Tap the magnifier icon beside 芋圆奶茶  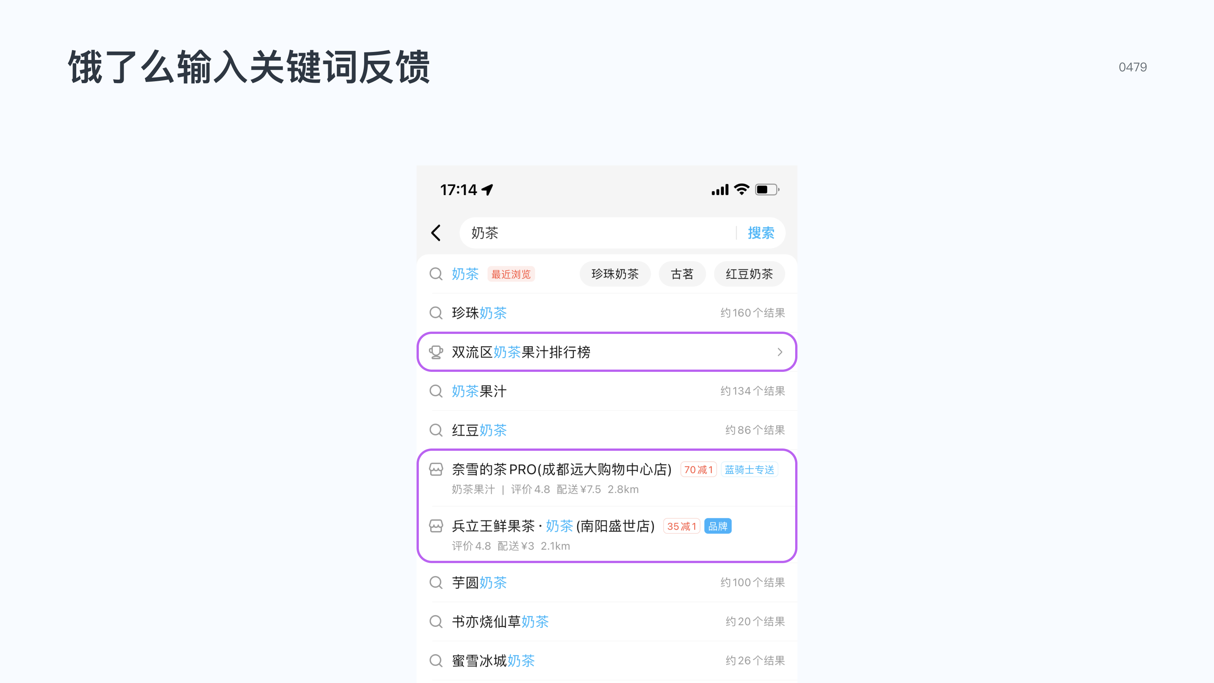point(436,582)
